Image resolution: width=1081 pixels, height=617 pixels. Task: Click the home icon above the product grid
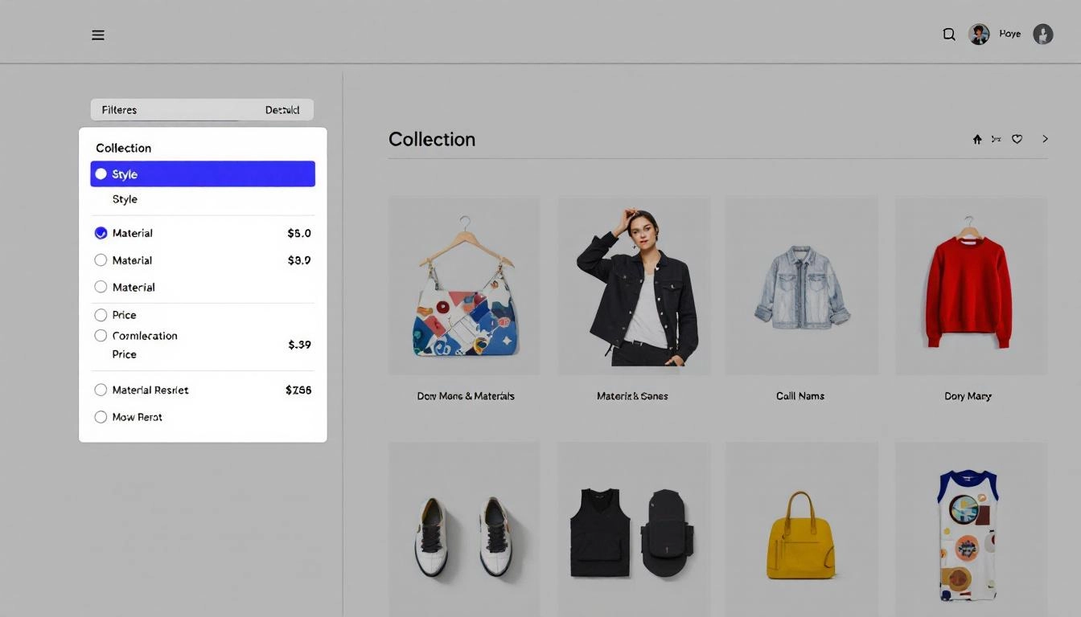pyautogui.click(x=976, y=138)
